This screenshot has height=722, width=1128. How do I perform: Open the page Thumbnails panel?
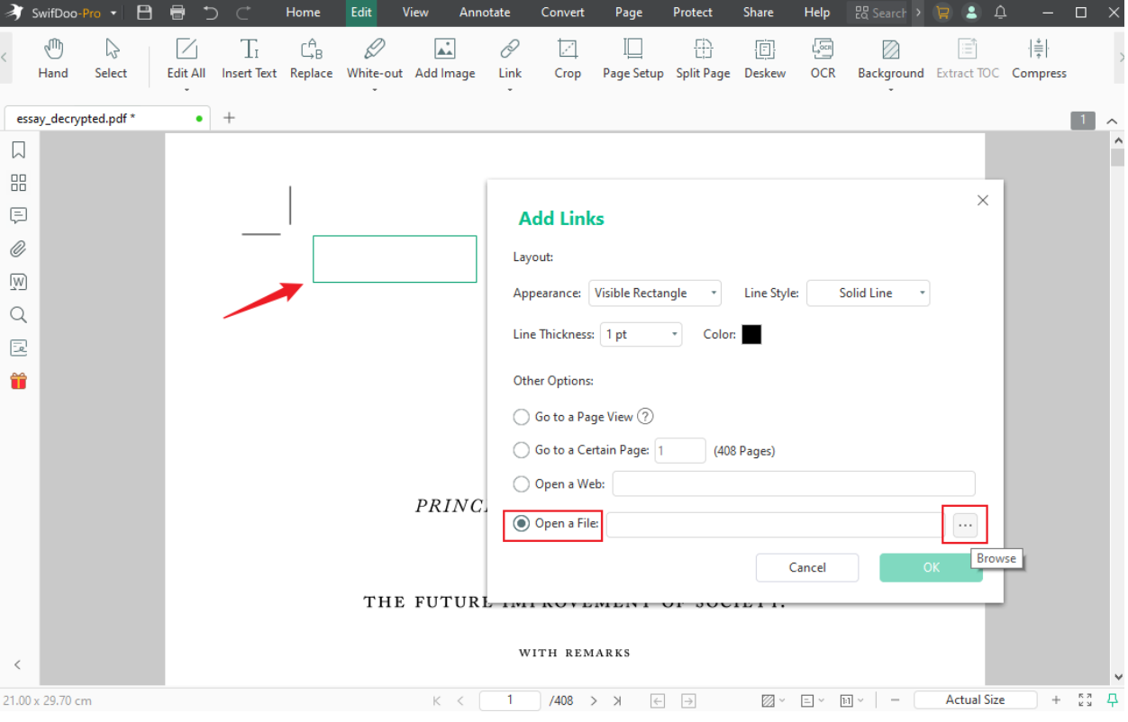tap(18, 182)
